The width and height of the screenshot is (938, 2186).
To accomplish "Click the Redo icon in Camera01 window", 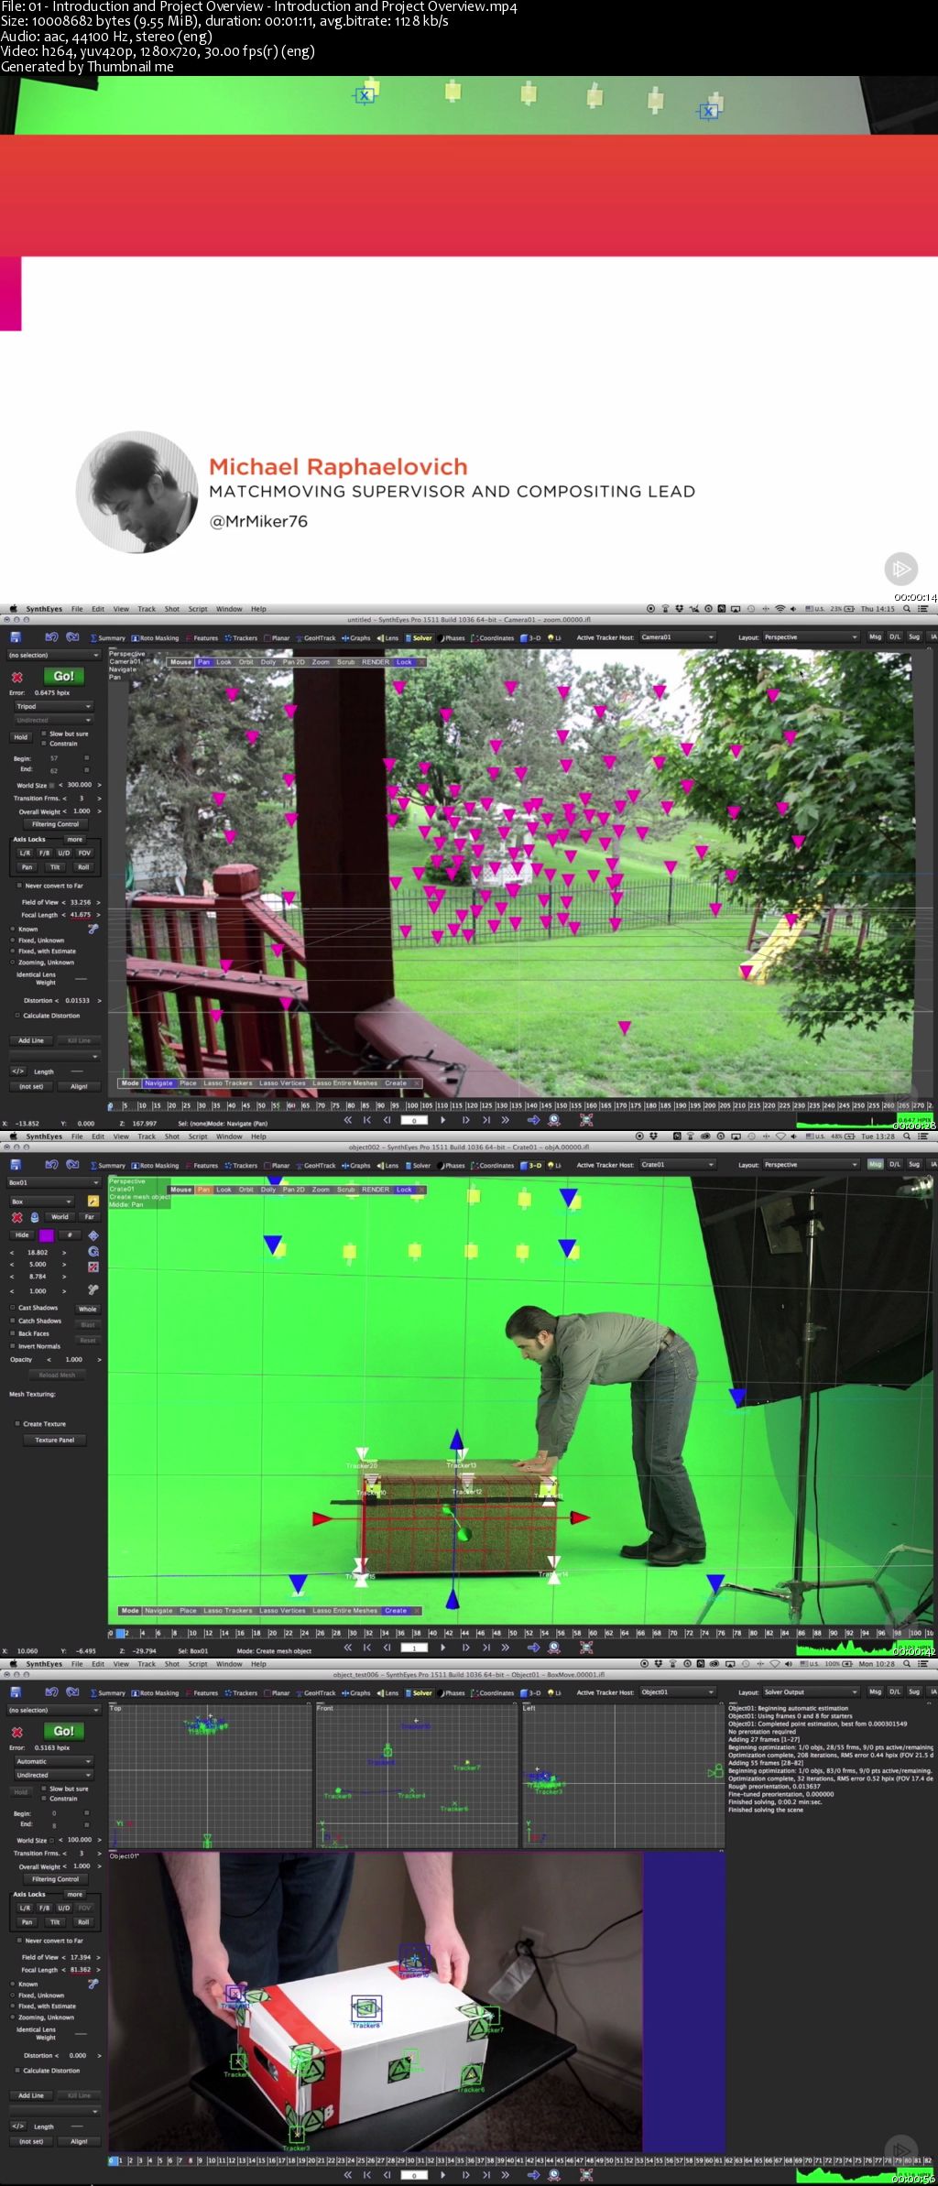I will pos(72,637).
